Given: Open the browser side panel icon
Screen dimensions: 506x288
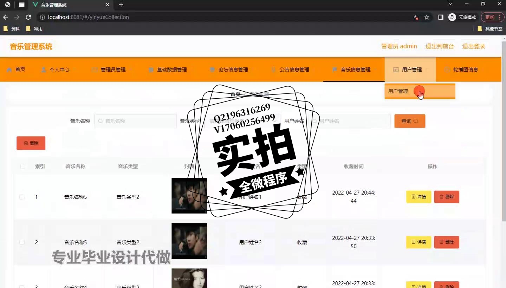Looking at the screenshot, I should click(441, 17).
